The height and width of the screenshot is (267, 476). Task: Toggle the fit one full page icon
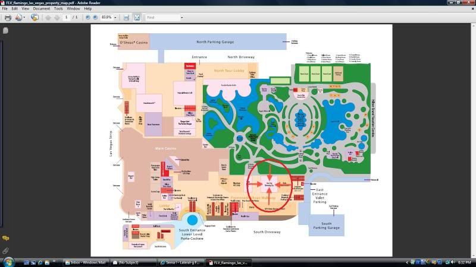point(137,18)
